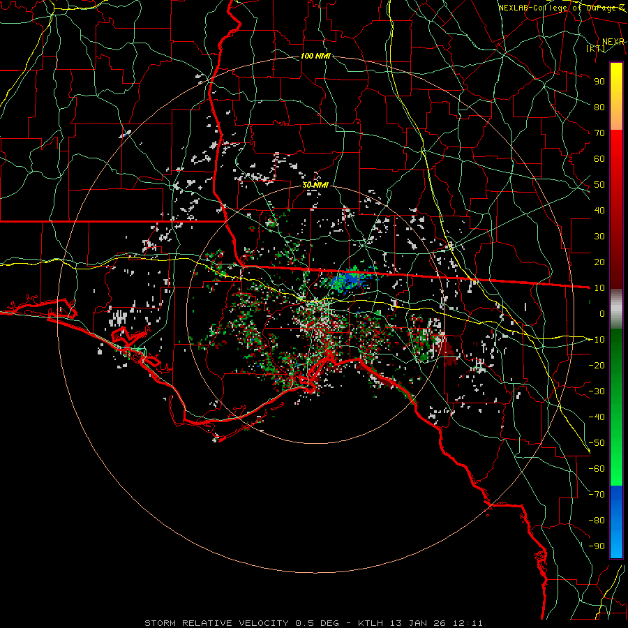Viewport: 628px width, 628px height.
Task: Click the 50 NMI range ring label
Action: click(315, 185)
